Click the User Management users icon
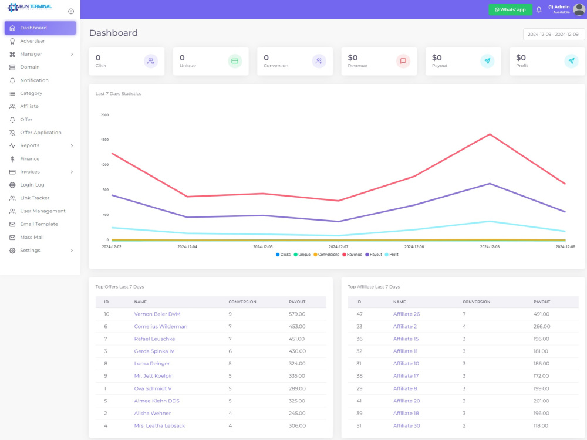Image resolution: width=587 pixels, height=440 pixels. click(x=12, y=211)
